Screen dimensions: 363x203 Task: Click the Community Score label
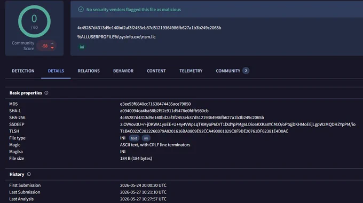23,45
